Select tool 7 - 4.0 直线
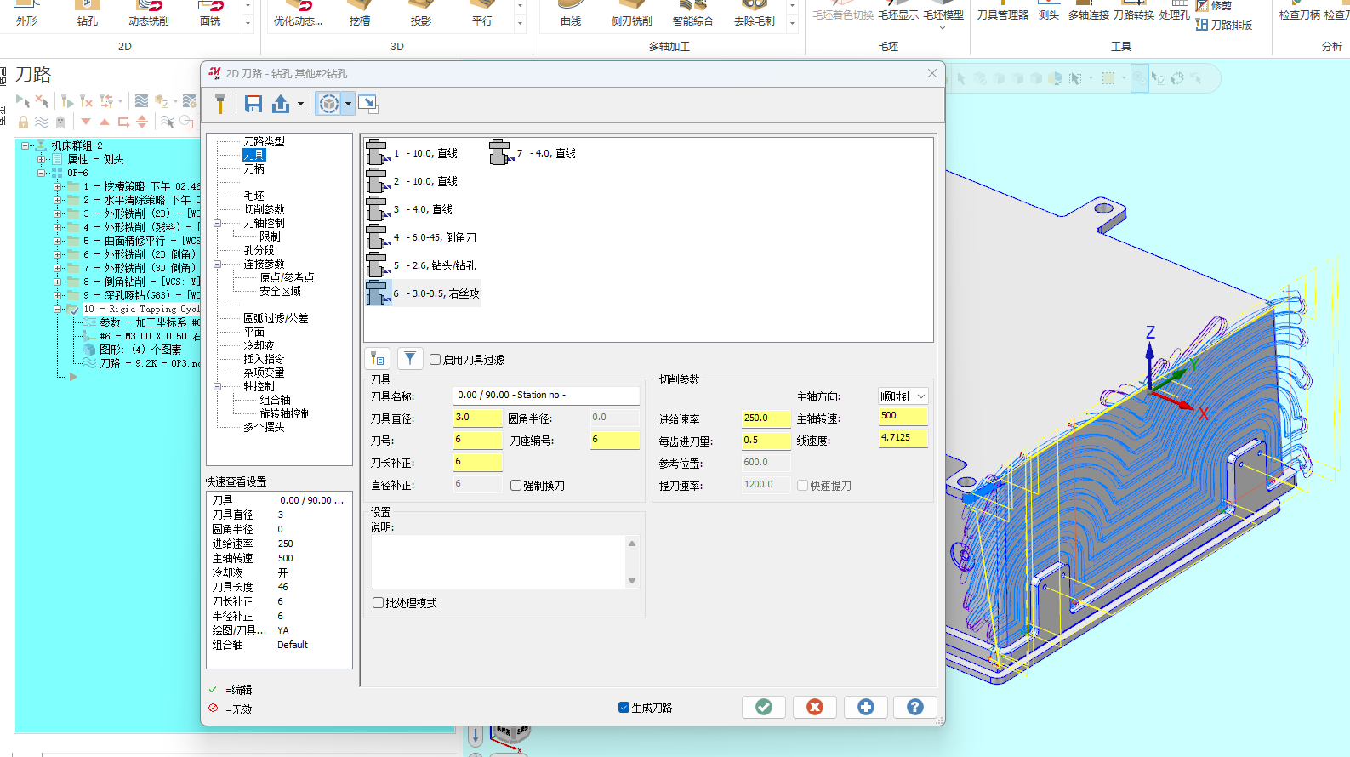1350x757 pixels. (533, 153)
